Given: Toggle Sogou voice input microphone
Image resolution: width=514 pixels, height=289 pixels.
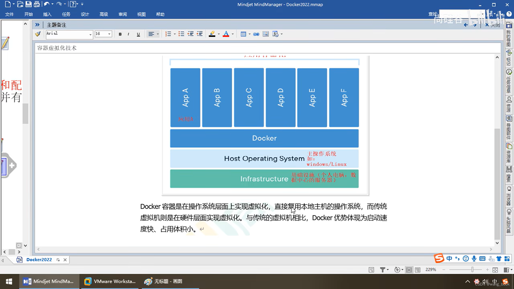Looking at the screenshot, I should click(x=474, y=258).
